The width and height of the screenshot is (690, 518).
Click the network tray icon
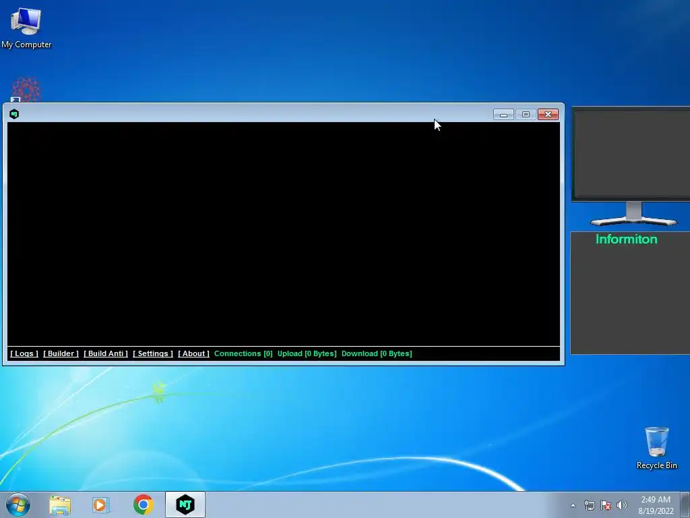point(589,505)
